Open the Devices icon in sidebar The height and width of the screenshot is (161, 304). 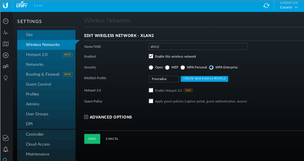click(6, 55)
